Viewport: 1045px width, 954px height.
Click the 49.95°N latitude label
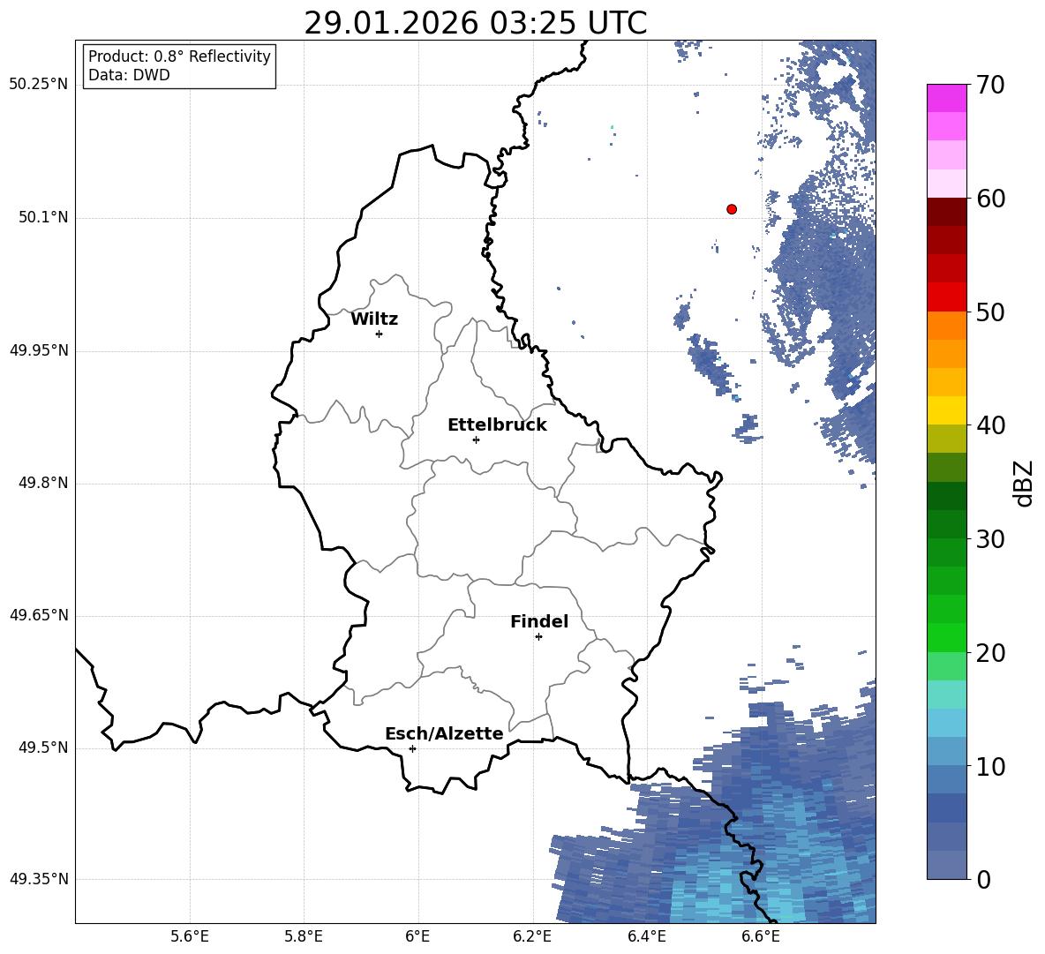[39, 349]
